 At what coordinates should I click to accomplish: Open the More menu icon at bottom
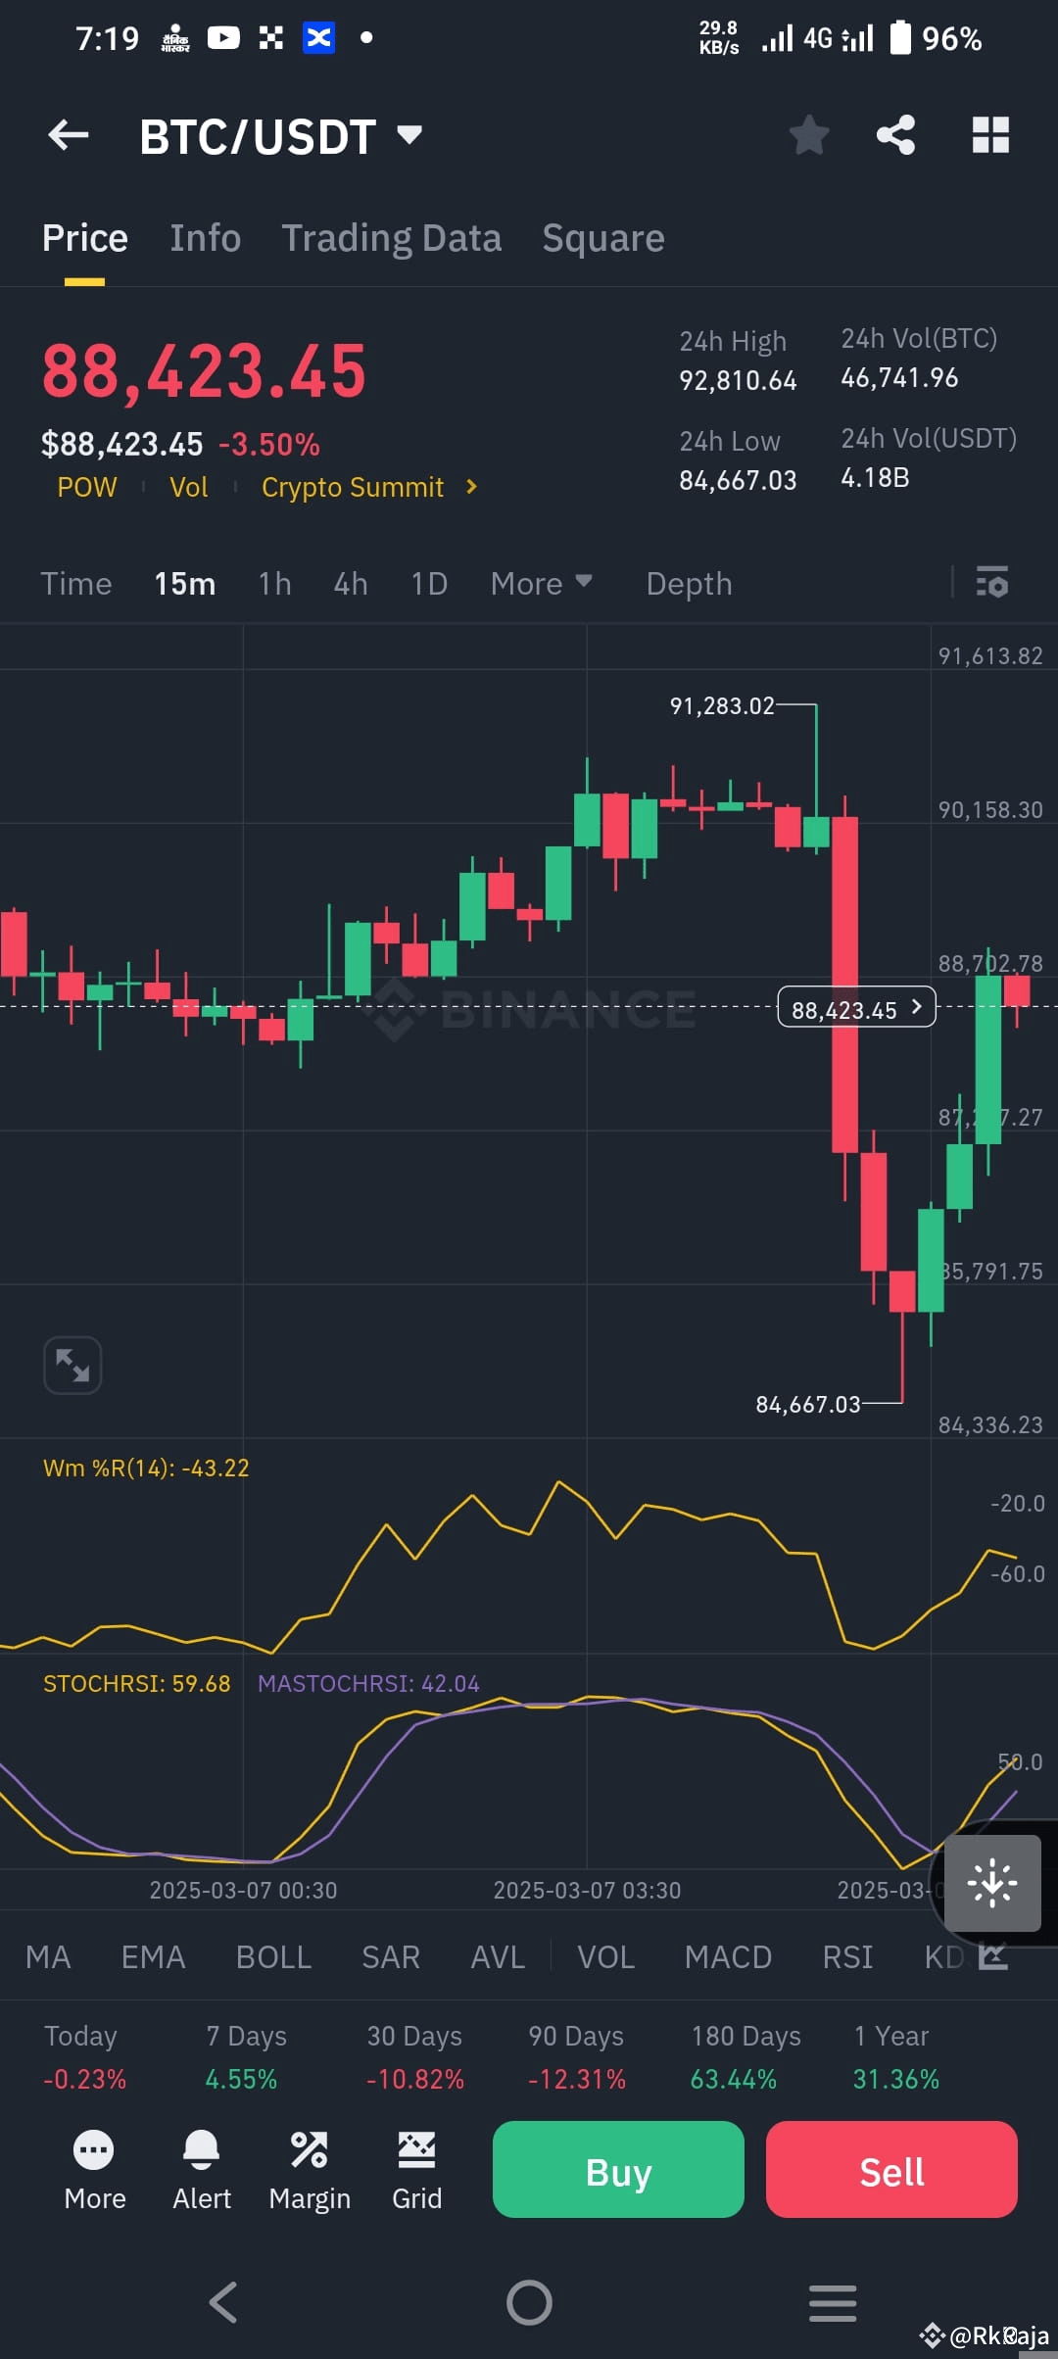[94, 2171]
